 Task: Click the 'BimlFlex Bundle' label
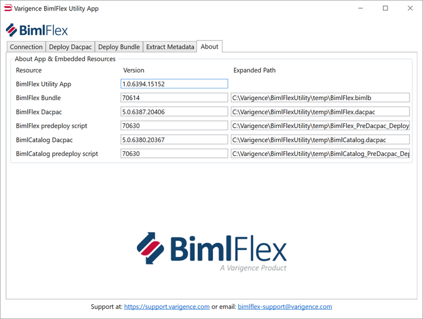(38, 98)
